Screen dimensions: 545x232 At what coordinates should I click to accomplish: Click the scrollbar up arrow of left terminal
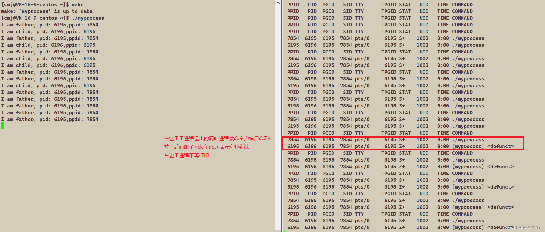[x=278, y=3]
